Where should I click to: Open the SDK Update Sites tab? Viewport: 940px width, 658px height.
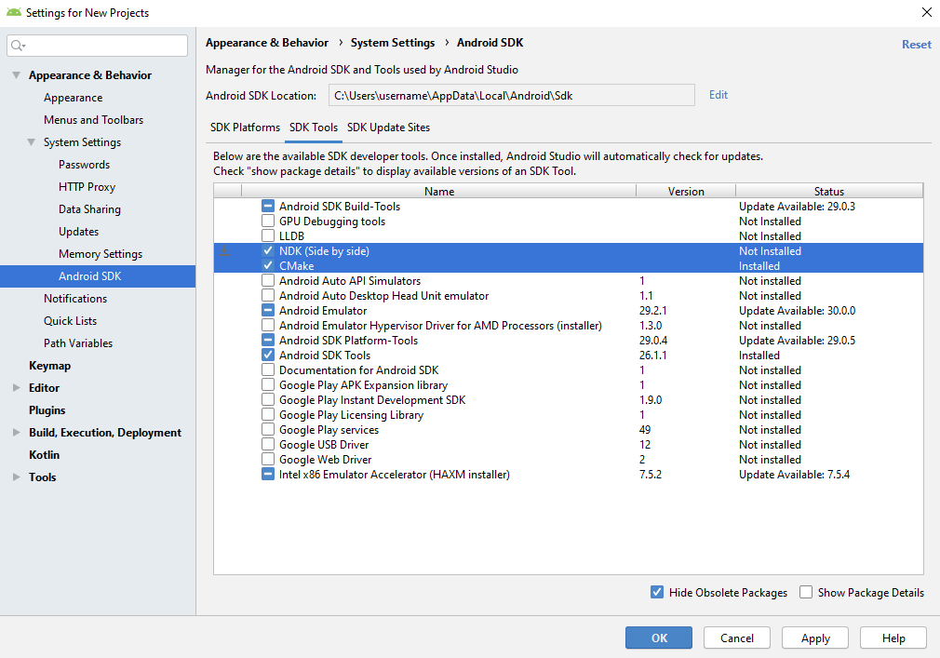click(x=388, y=128)
